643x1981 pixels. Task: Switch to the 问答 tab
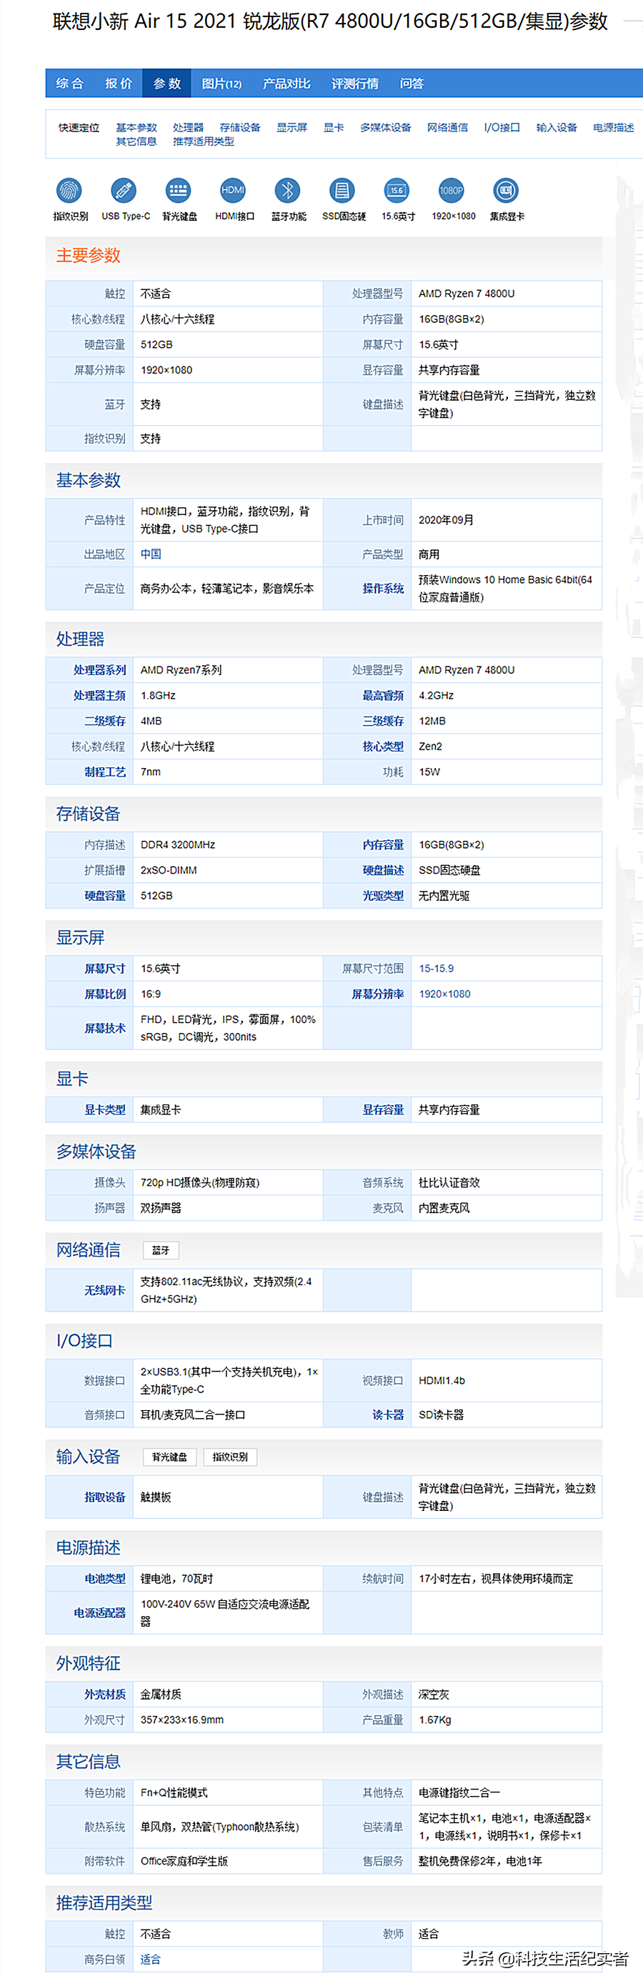412,83
